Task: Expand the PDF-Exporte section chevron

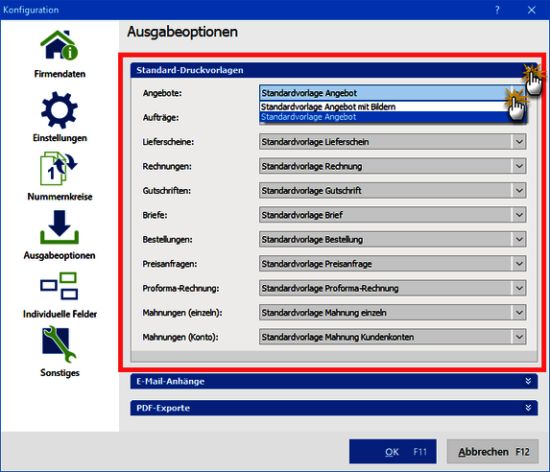Action: (528, 408)
